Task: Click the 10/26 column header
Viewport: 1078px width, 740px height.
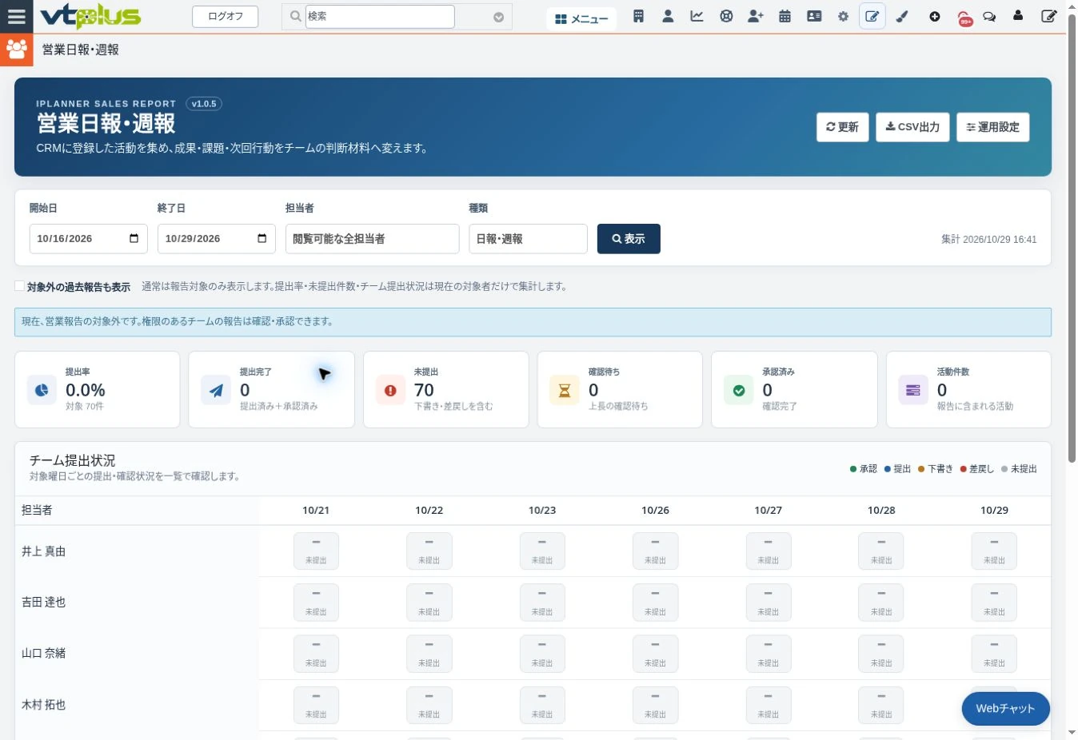Action: pos(655,510)
